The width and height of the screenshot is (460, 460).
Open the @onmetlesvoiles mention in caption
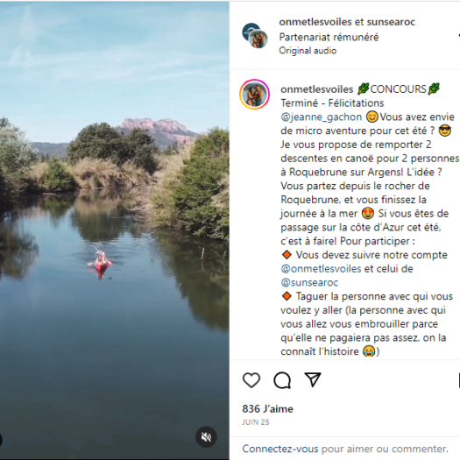click(x=321, y=269)
